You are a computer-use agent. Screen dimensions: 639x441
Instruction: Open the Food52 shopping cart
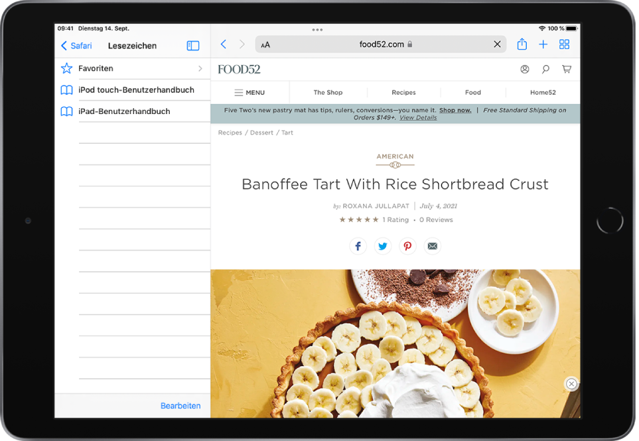pyautogui.click(x=566, y=69)
